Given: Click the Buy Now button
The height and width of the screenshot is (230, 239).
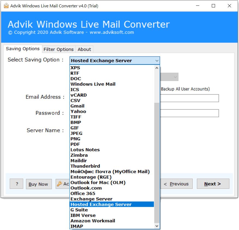Looking at the screenshot, I should tap(39, 184).
